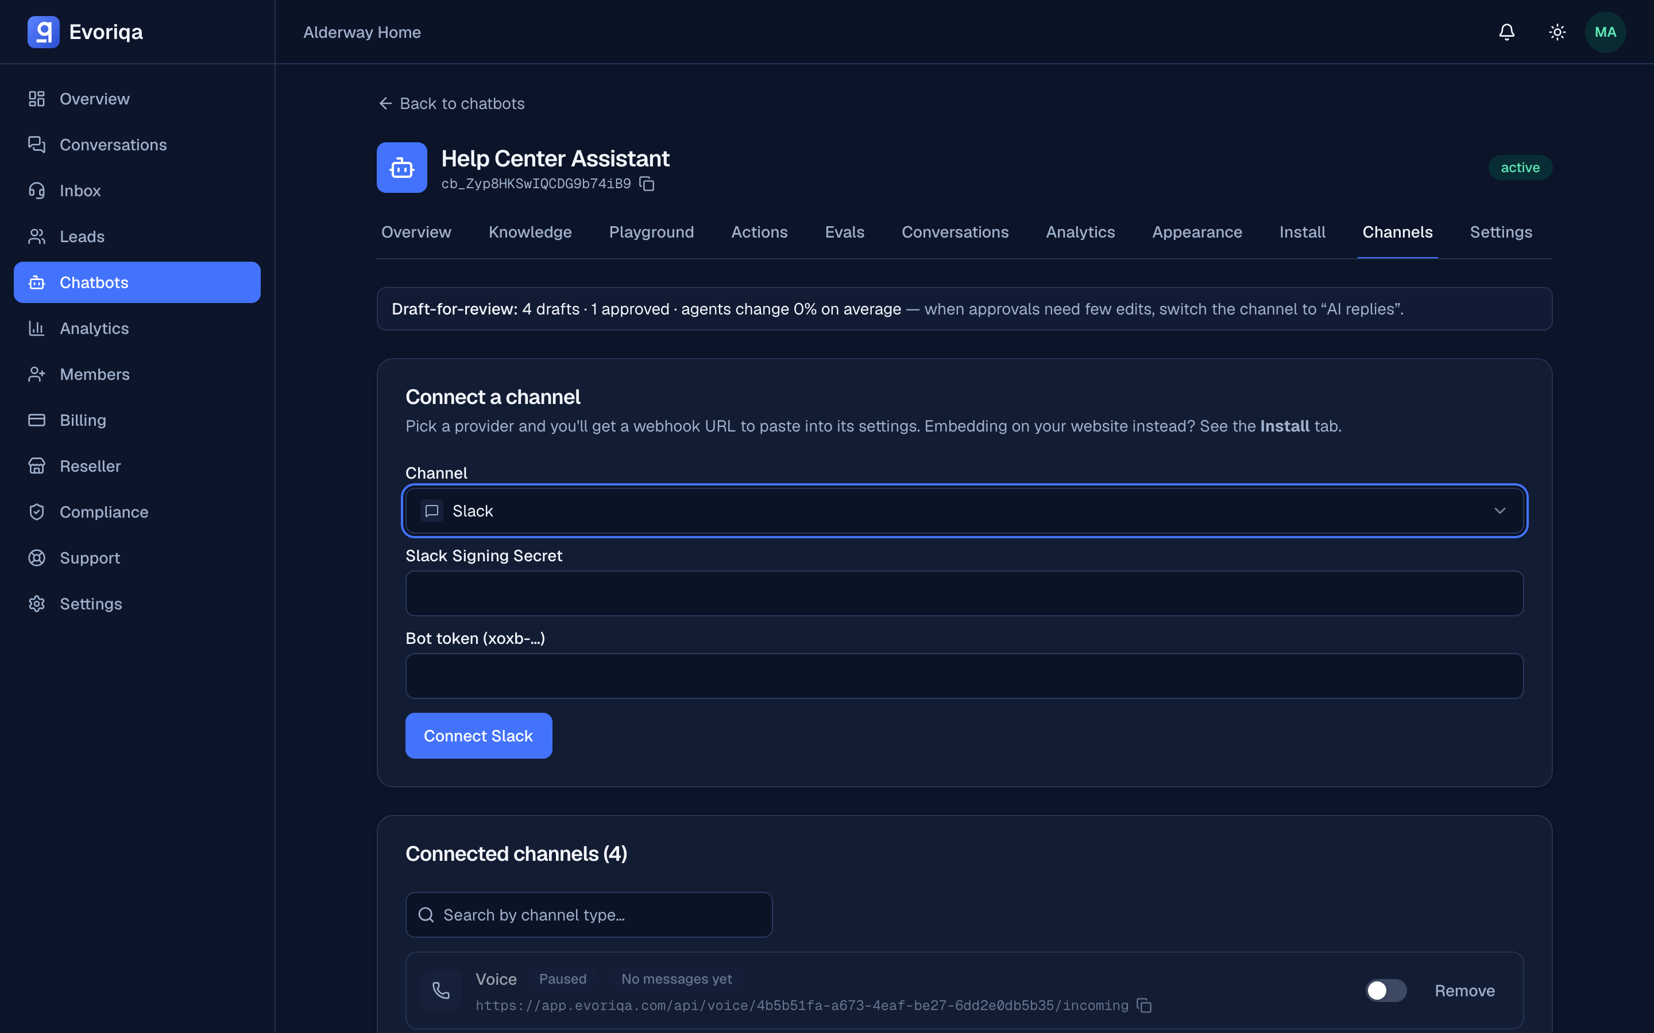
Task: Open the notifications bell
Action: 1506,32
